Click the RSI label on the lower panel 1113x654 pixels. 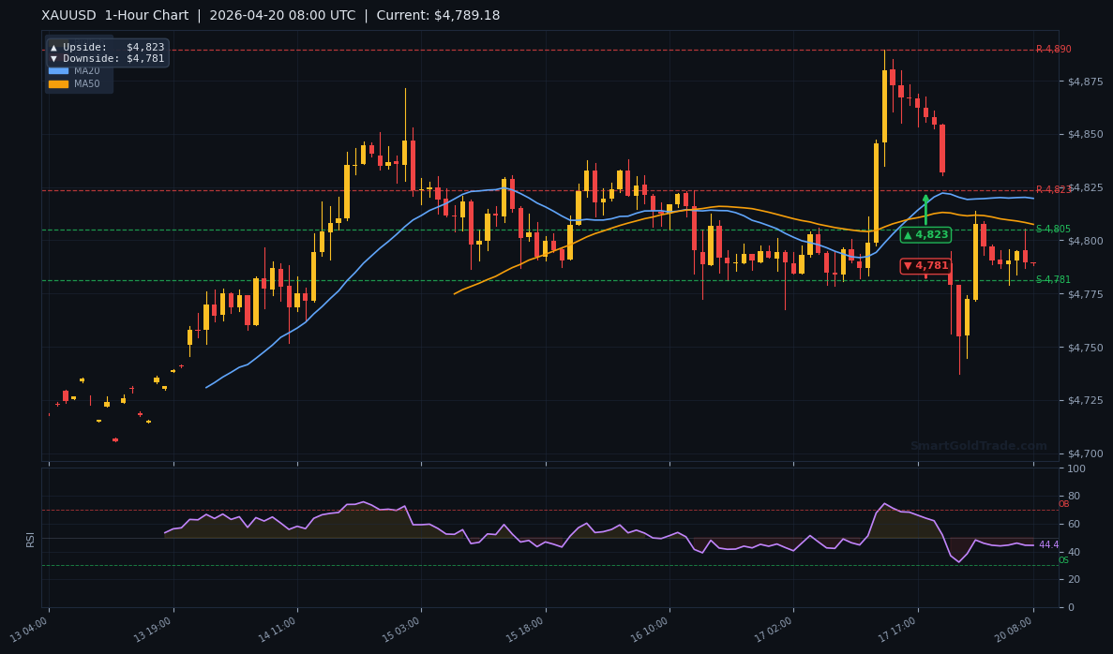[x=31, y=538]
